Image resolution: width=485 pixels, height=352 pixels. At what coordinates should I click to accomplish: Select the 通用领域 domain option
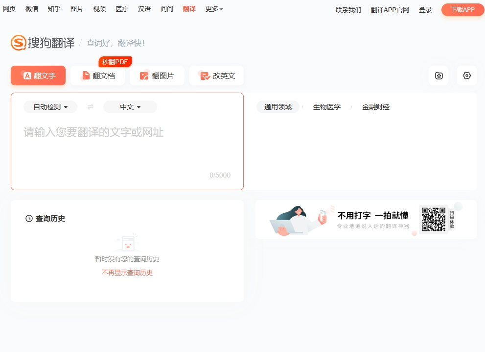point(277,107)
